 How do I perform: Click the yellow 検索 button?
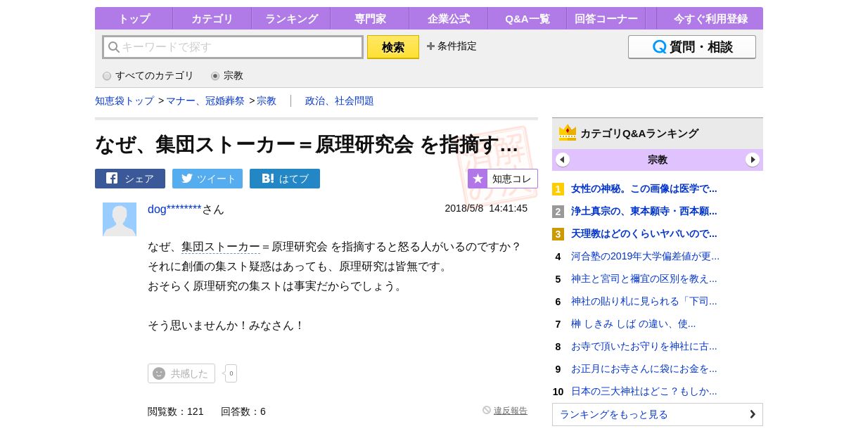pos(393,47)
